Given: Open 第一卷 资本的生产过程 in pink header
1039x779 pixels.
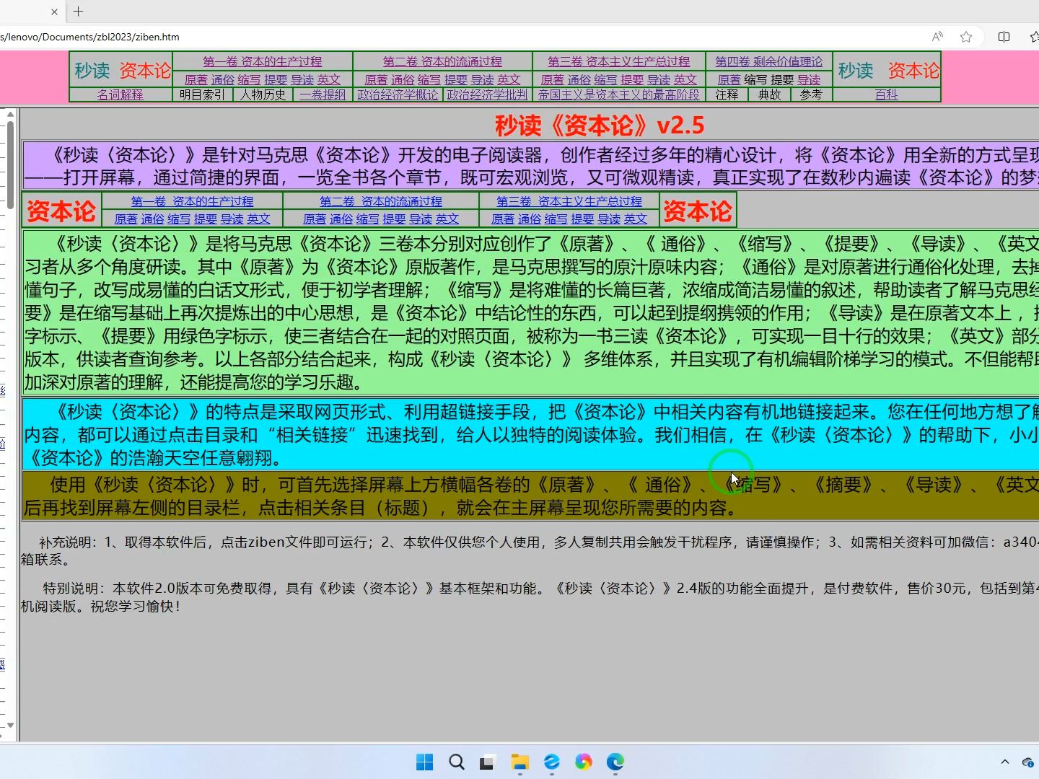Looking at the screenshot, I should 263,61.
